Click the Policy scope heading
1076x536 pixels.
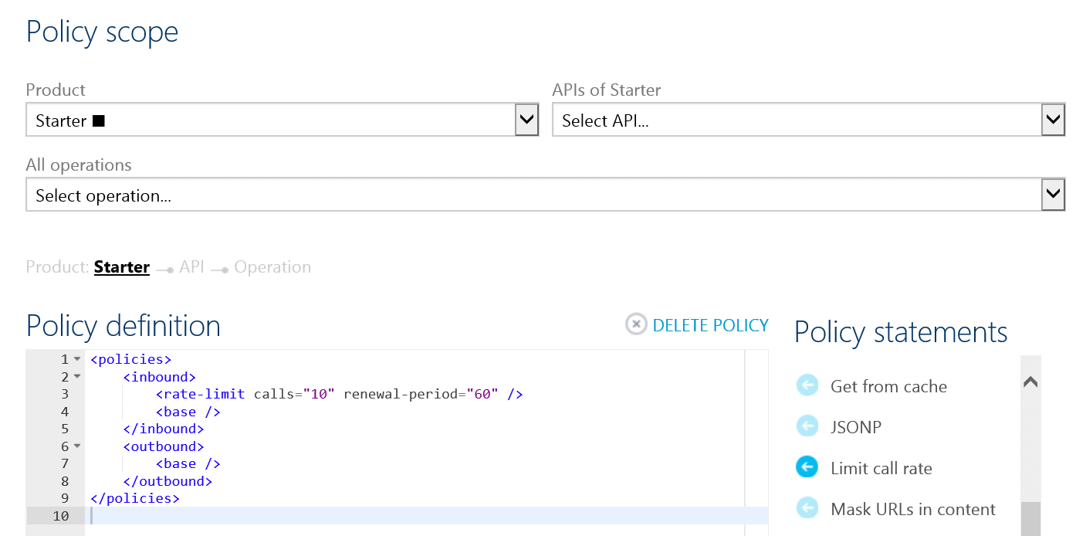click(102, 32)
